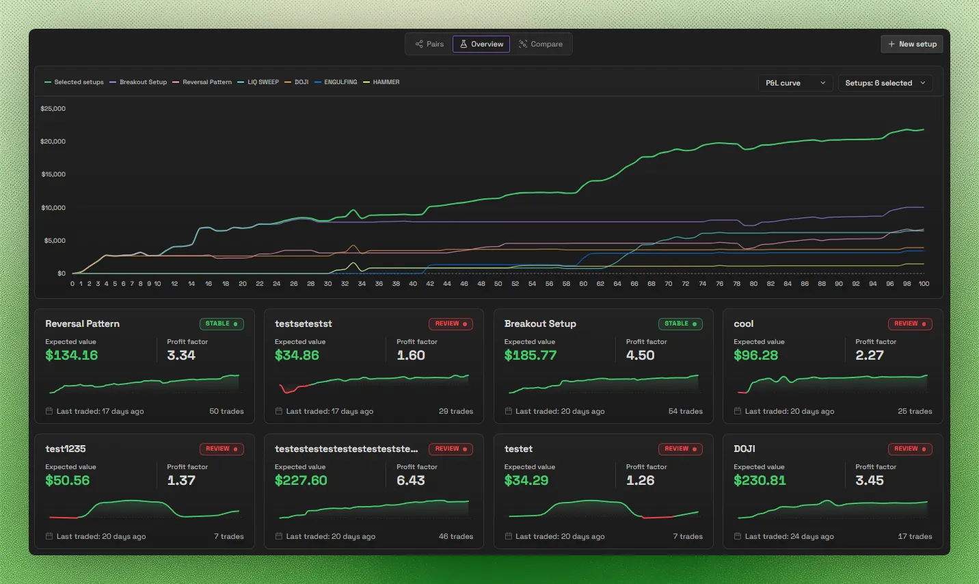Click sparkline chart on Reversal Pattern card

[x=144, y=384]
